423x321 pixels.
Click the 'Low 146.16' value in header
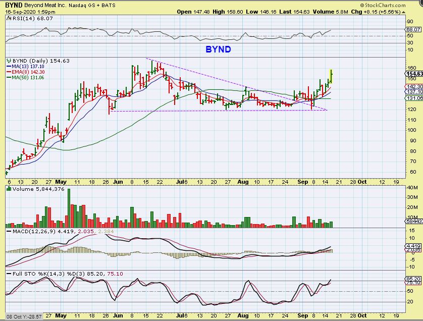[261, 12]
